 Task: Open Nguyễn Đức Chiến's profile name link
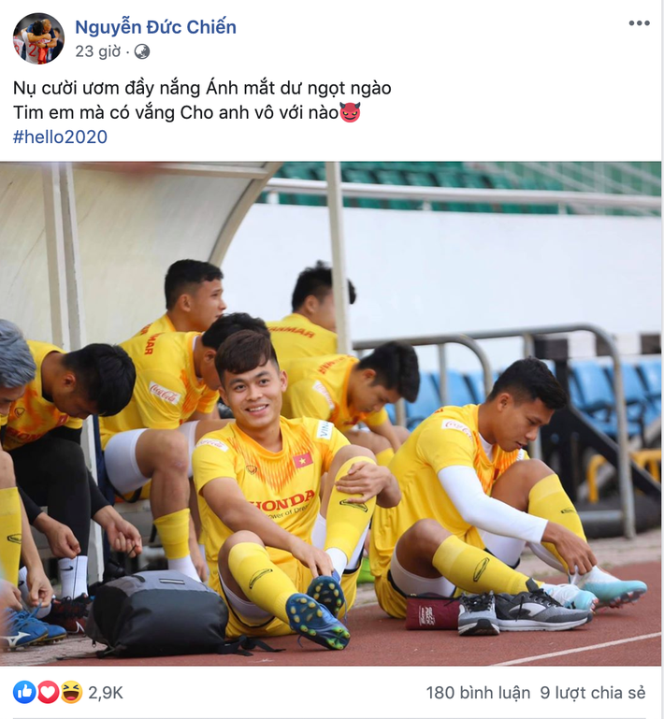155,27
